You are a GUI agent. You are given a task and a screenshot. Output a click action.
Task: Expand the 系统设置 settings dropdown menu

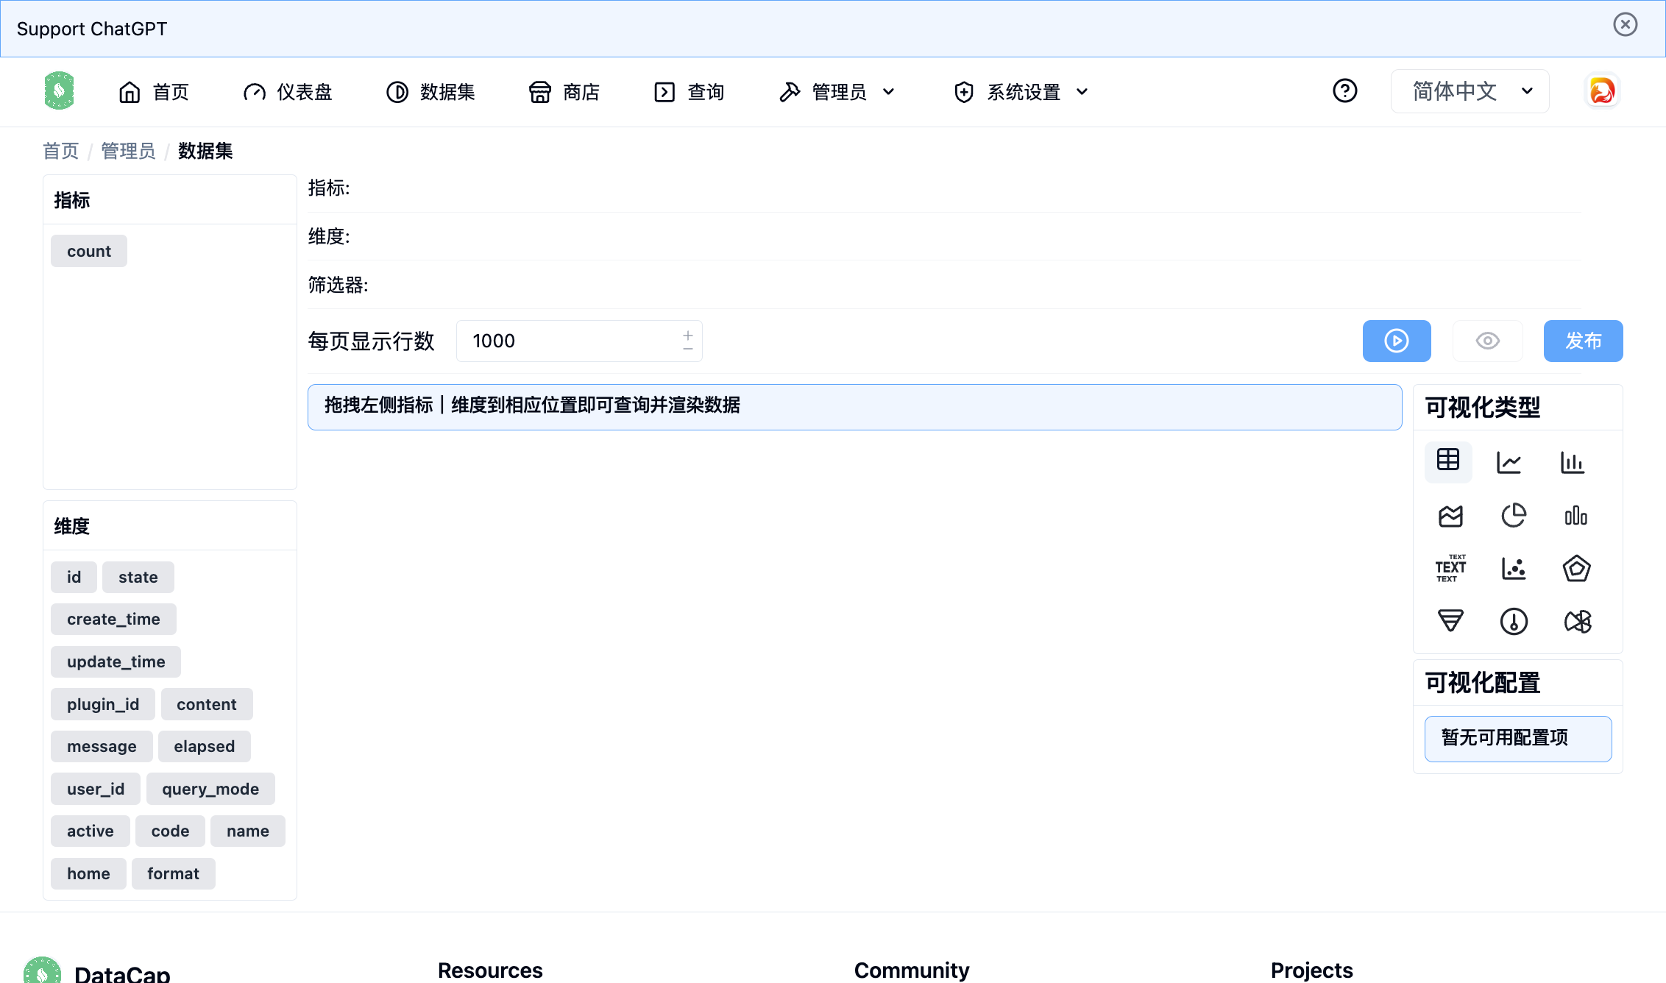coord(1021,92)
